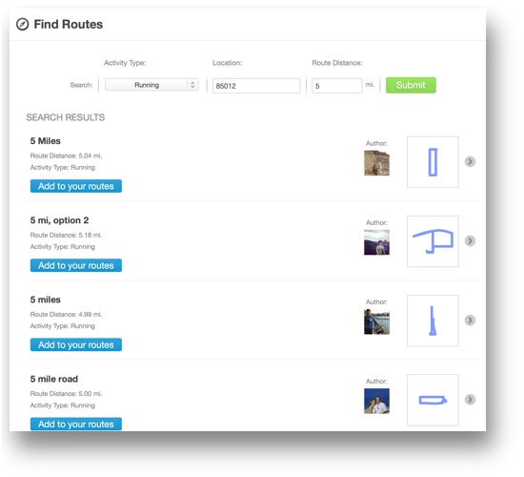This screenshot has height=477, width=524.
Task: Open the Activity Type Running dropdown
Action: pos(151,85)
